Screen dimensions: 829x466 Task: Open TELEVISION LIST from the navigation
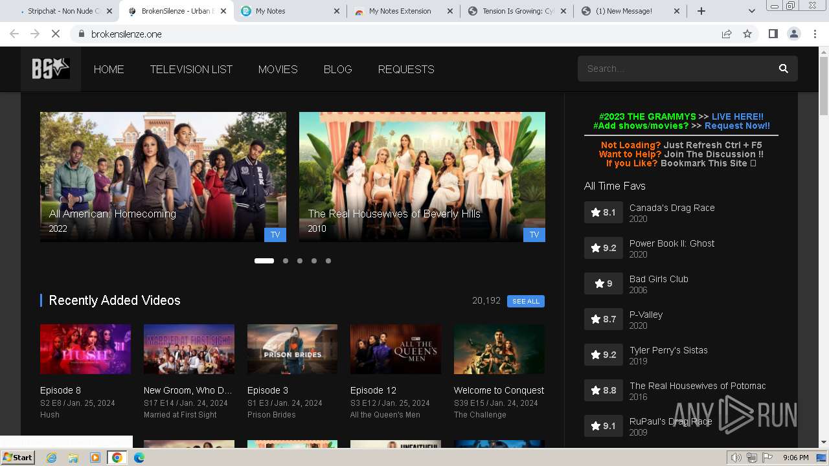[191, 69]
